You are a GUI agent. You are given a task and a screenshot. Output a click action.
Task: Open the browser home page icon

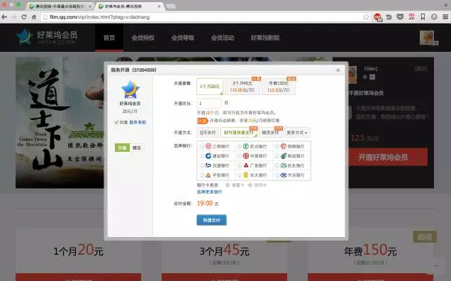34,17
